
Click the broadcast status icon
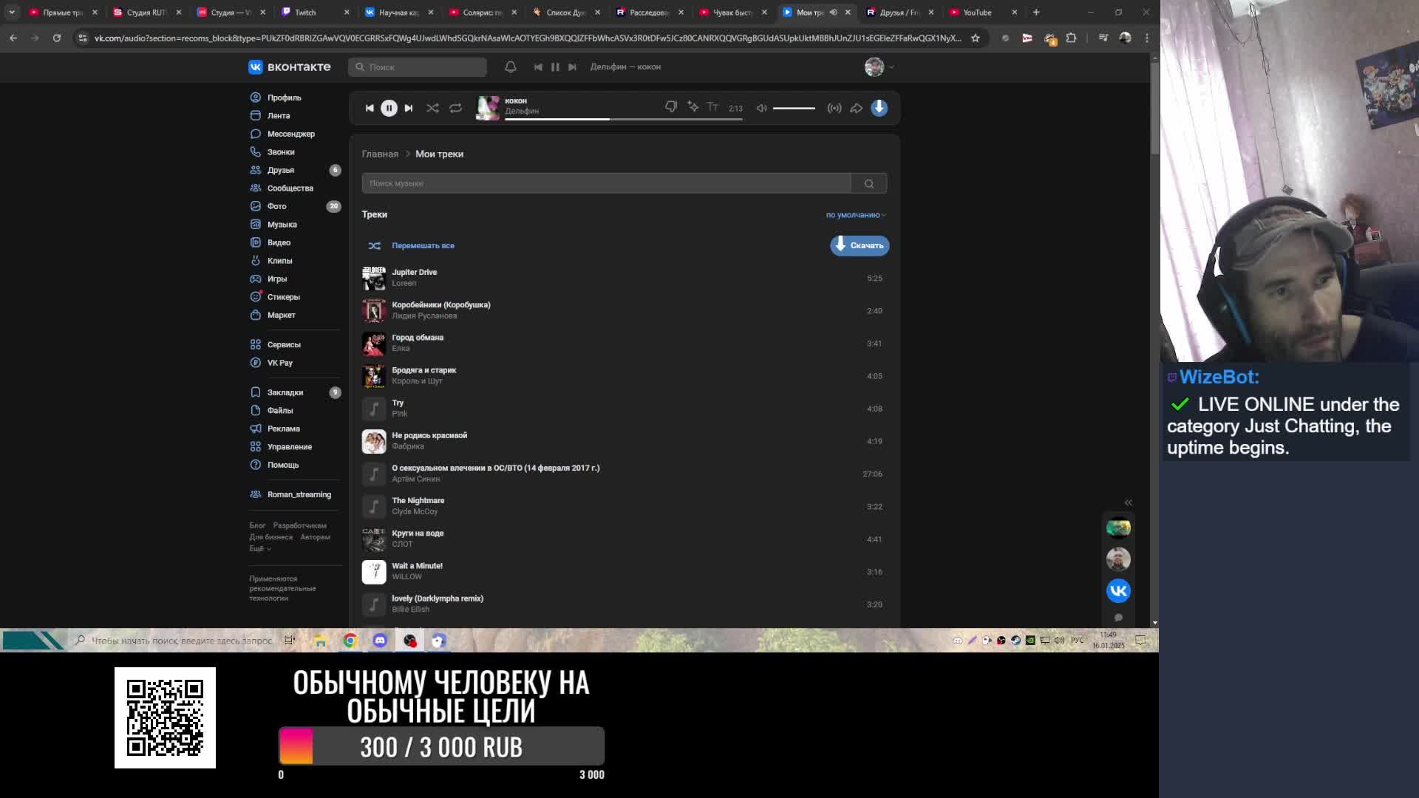(x=834, y=108)
